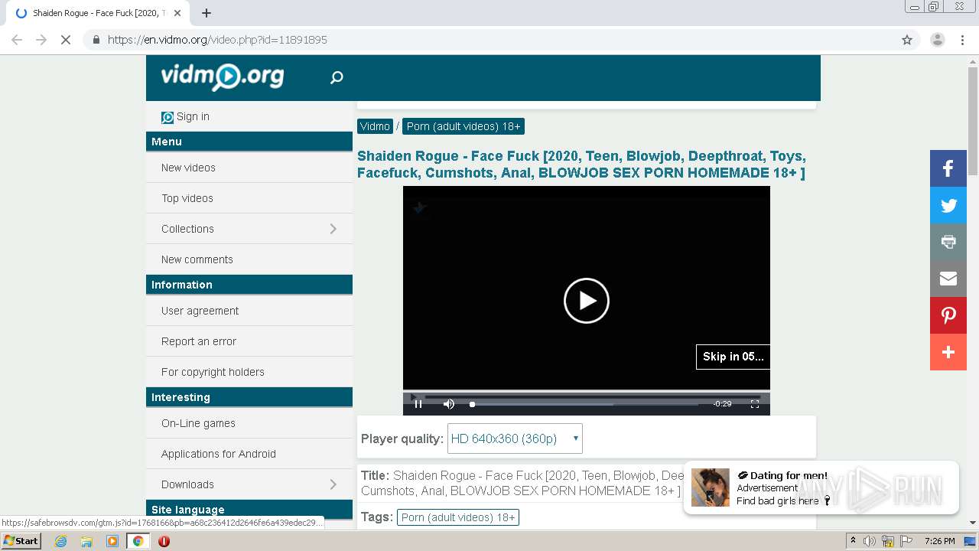This screenshot has width=979, height=551.
Task: Show hidden tray icons arrow
Action: [853, 541]
